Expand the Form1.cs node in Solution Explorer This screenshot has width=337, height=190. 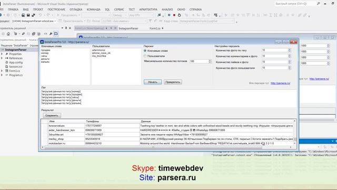pyautogui.click(x=2, y=71)
